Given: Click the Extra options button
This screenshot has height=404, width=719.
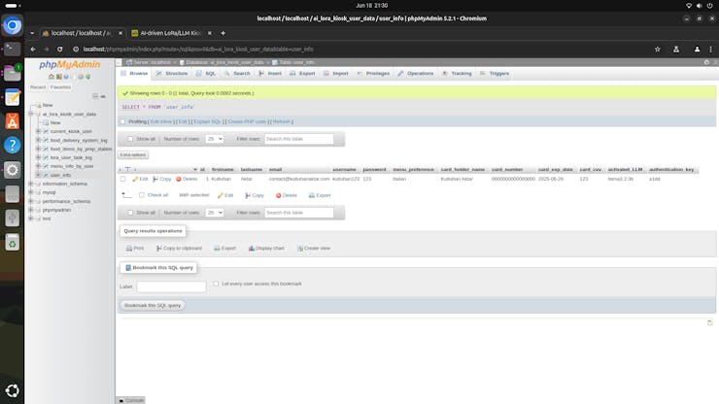Looking at the screenshot, I should pos(133,155).
